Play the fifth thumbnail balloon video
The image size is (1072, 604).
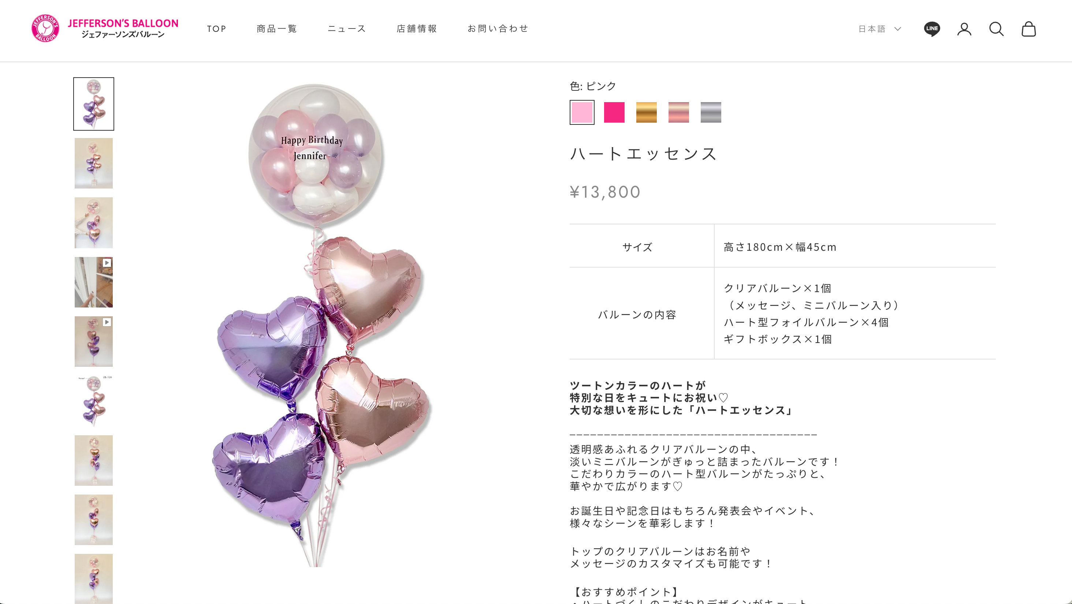(94, 342)
